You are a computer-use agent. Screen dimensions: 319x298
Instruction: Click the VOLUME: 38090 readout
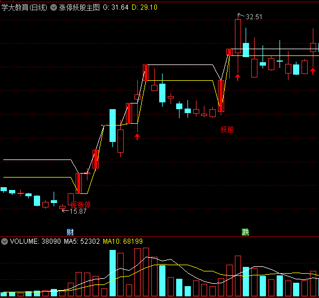click(x=36, y=241)
